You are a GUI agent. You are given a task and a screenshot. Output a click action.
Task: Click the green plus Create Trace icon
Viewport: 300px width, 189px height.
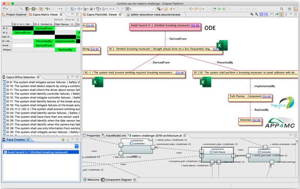coord(63,140)
